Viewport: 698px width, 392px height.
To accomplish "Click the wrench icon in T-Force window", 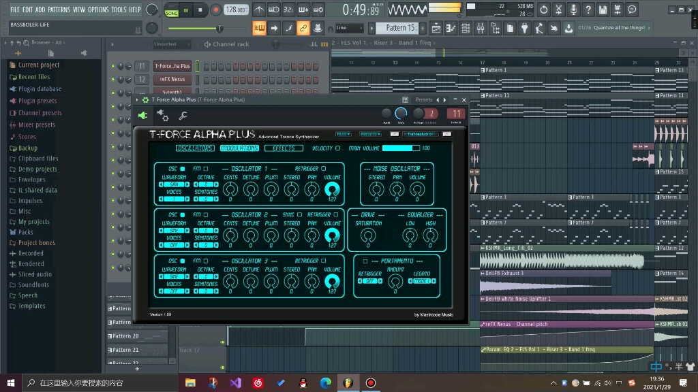I will [x=183, y=116].
